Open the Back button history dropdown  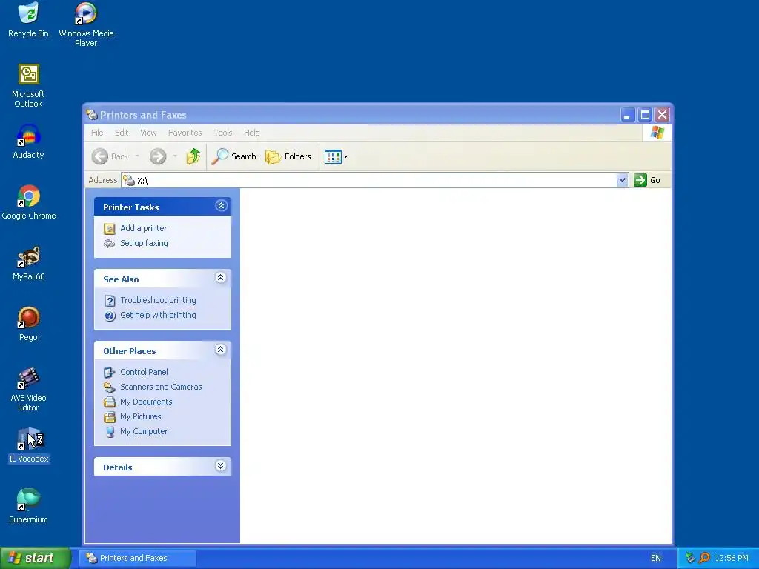click(137, 156)
